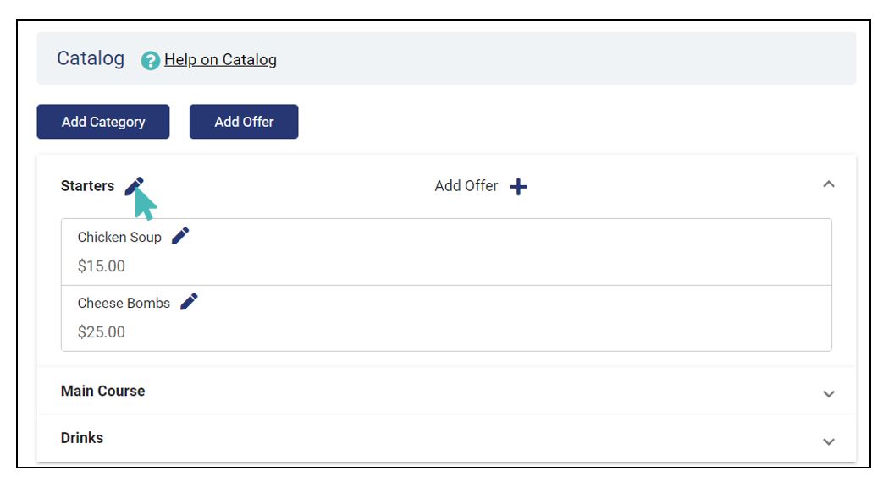894x493 pixels.
Task: Edit the Starters category with its pencil icon
Action: [x=135, y=186]
